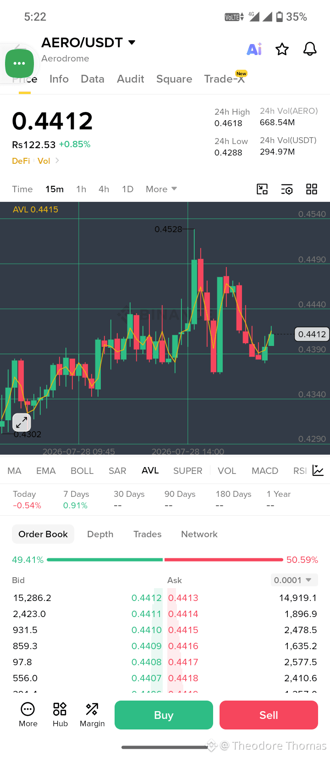The height and width of the screenshot is (757, 330).
Task: Select bid price 0.4410
Action: (147, 630)
